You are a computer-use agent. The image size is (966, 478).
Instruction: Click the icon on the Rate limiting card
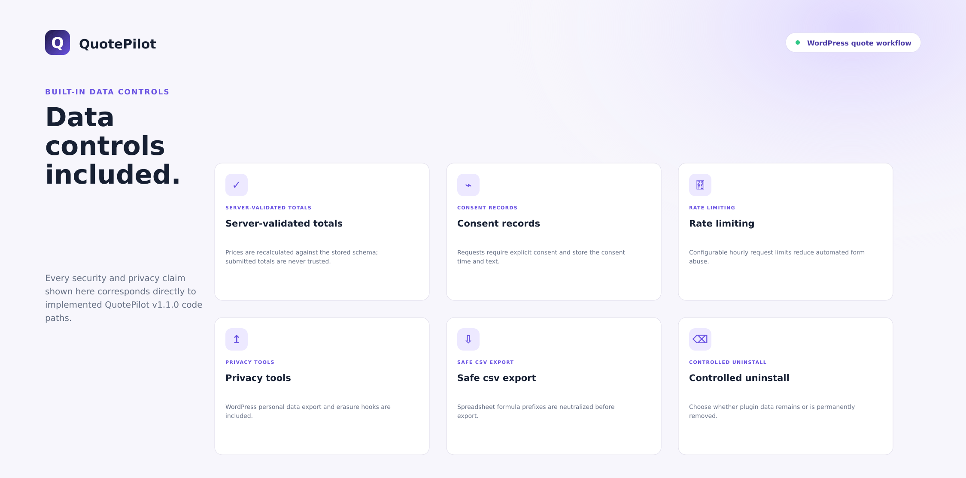(x=700, y=185)
